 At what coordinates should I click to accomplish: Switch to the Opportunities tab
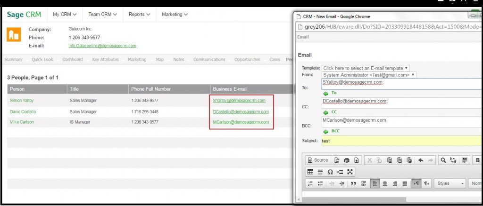[x=247, y=60]
